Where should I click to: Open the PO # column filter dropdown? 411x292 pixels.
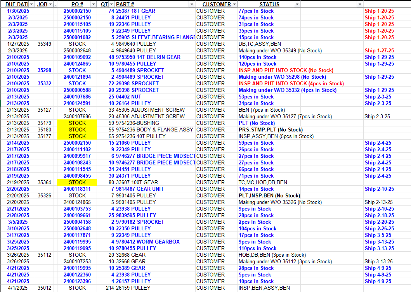(x=93, y=4)
